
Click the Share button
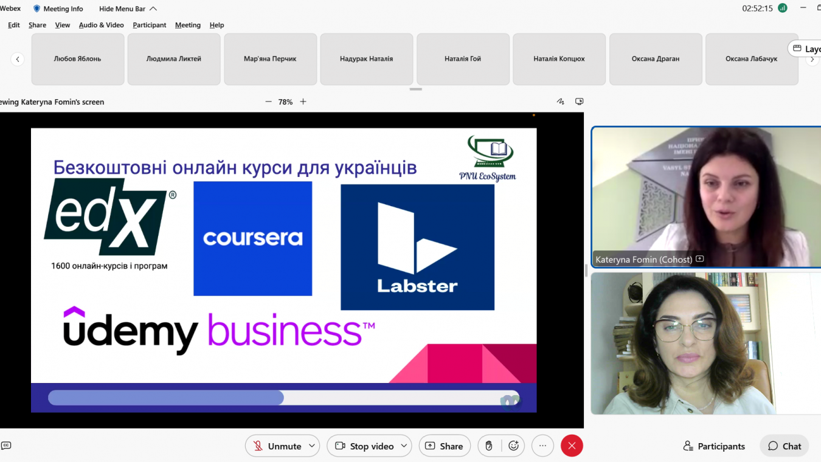coord(444,446)
